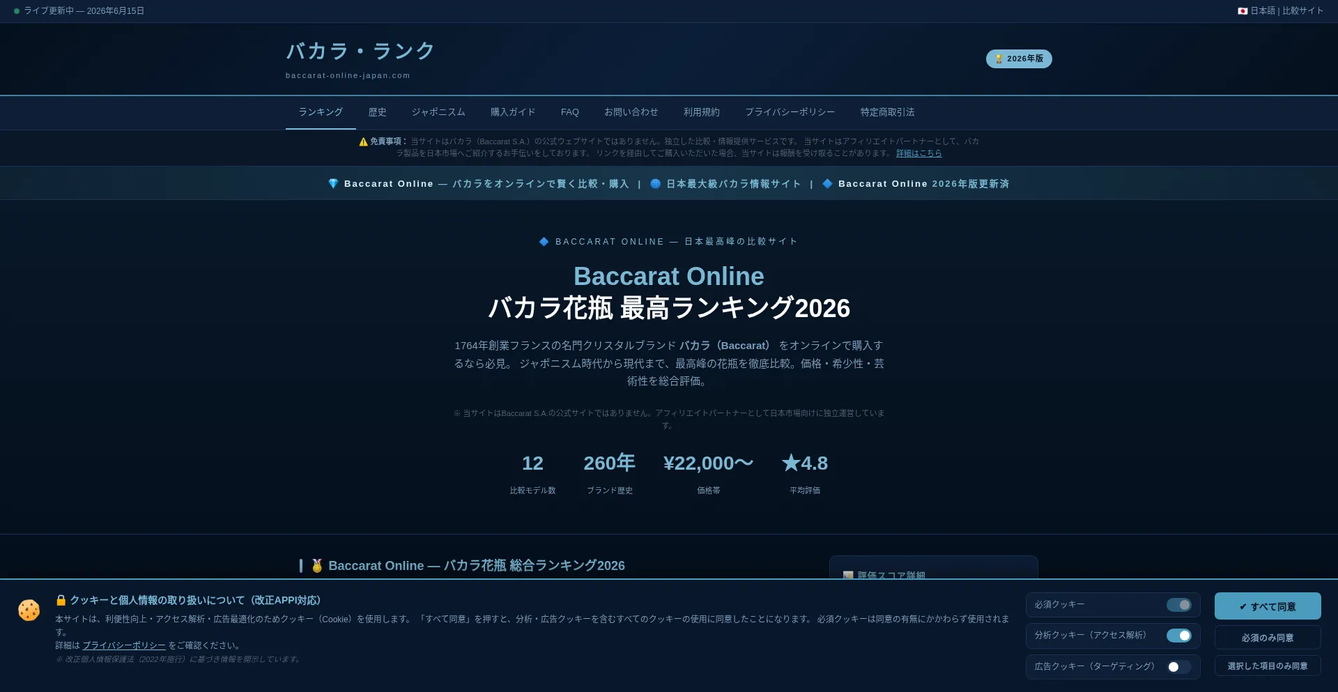Click 選択した項目のみ同意 button
The width and height of the screenshot is (1338, 692).
1268,666
